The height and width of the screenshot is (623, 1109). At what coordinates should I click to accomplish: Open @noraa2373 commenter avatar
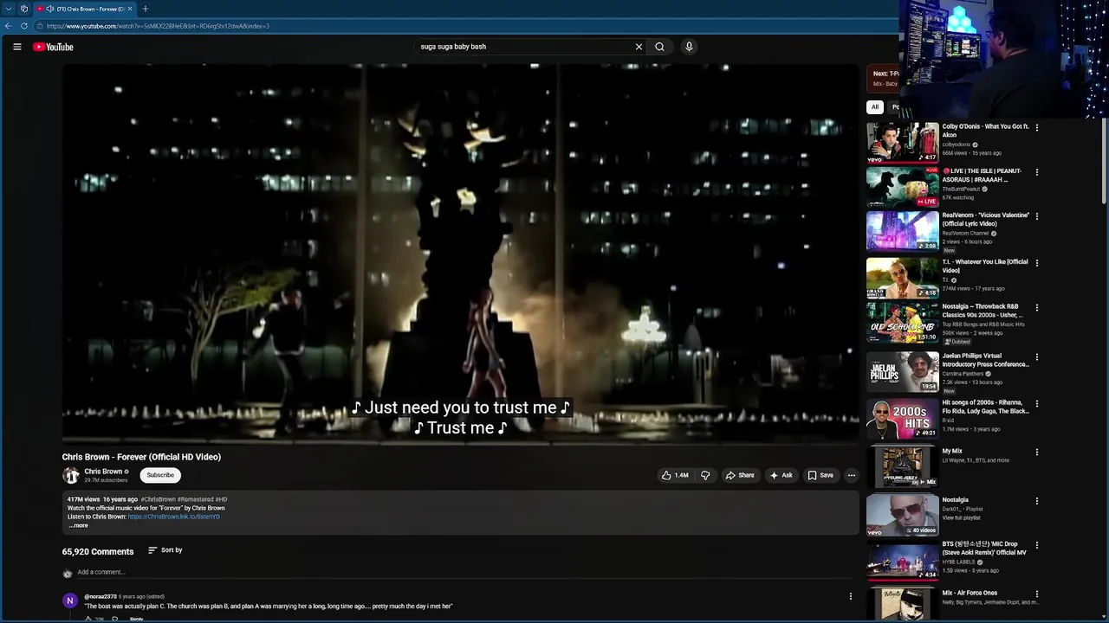click(70, 601)
